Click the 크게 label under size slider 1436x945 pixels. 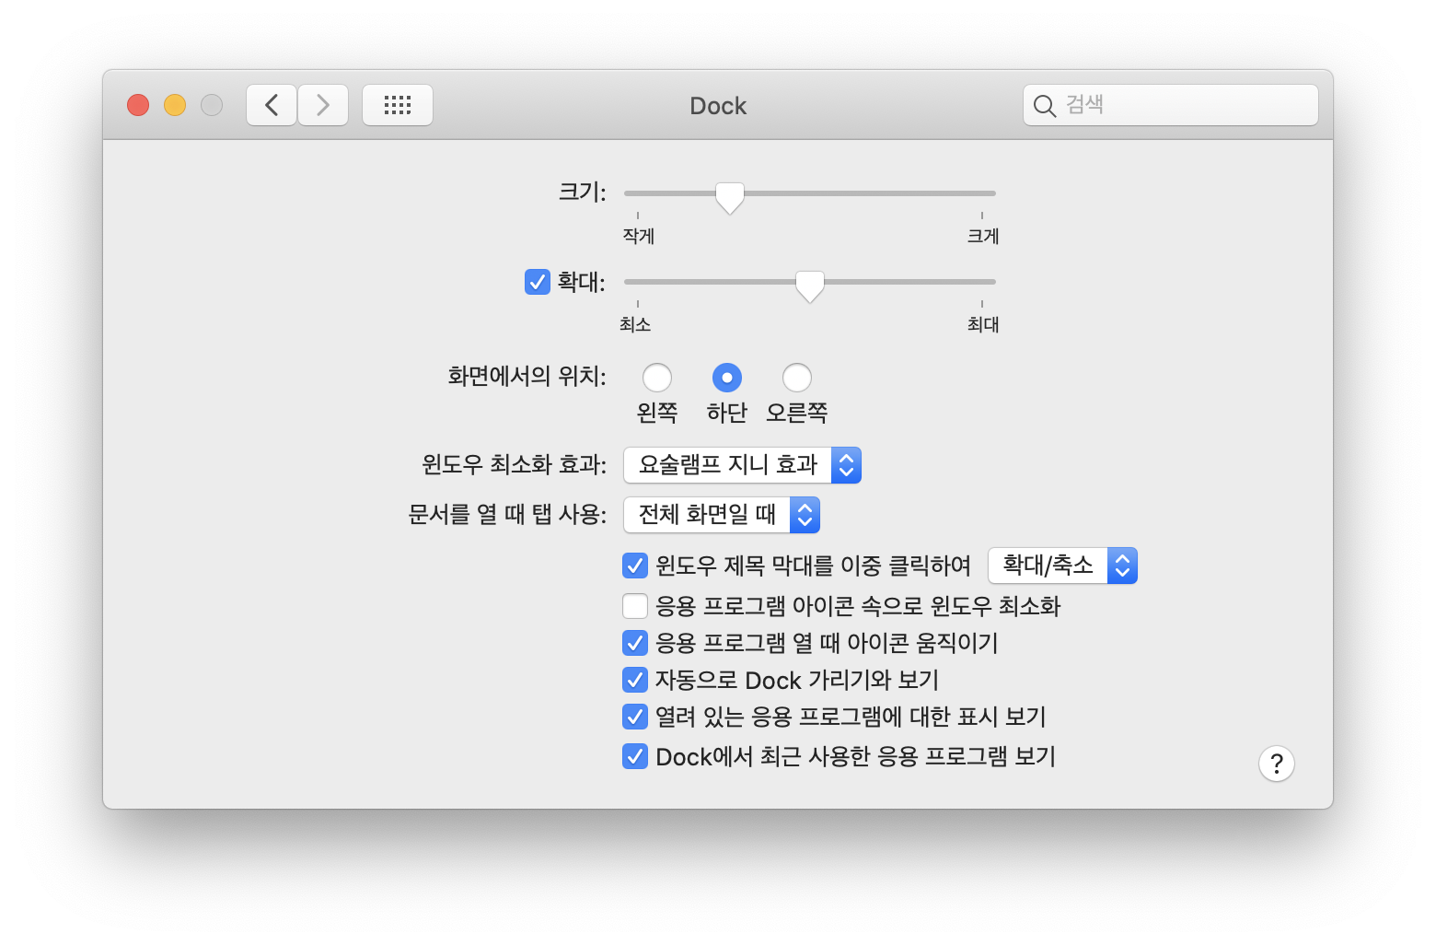tap(983, 236)
